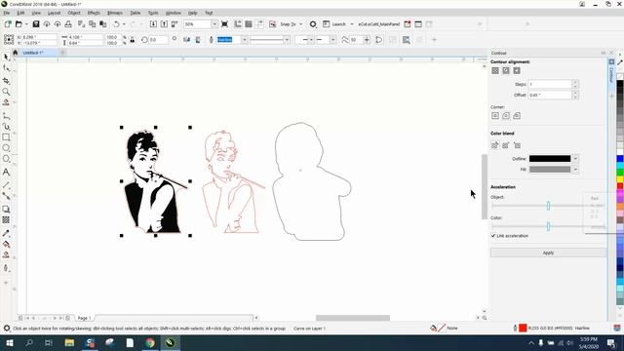Select mitered corner option
Viewport: 624px width, 351px height.
tap(495, 116)
